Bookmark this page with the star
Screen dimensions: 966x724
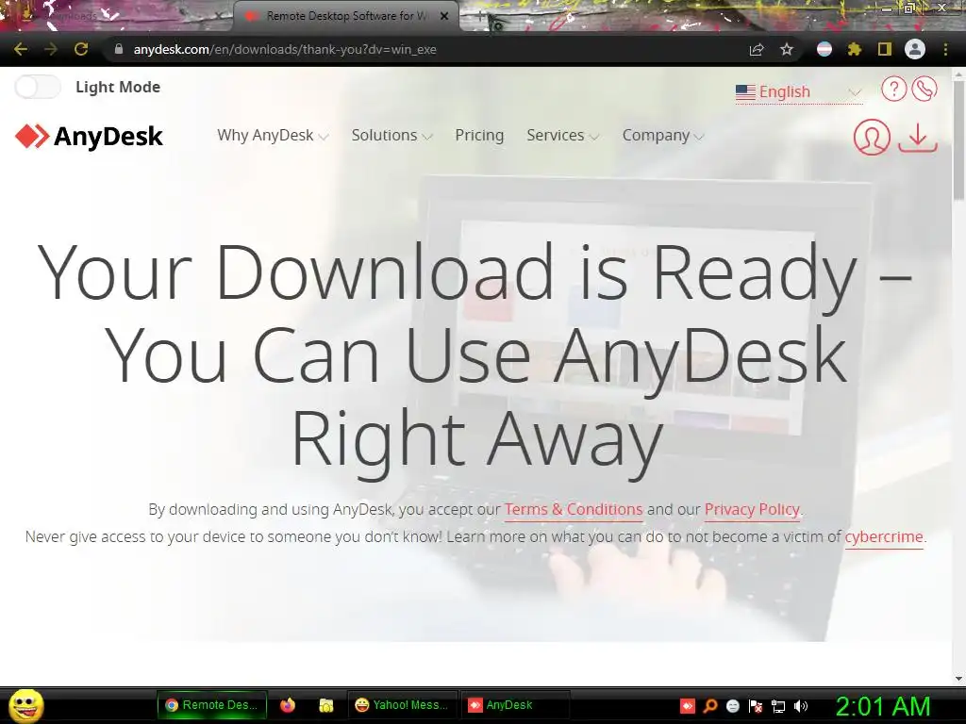coord(787,49)
